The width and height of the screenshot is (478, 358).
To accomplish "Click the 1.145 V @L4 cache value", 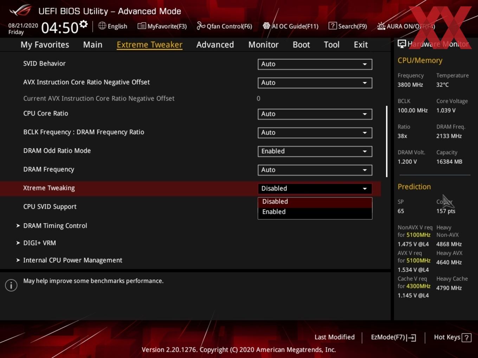I will coord(413,296).
